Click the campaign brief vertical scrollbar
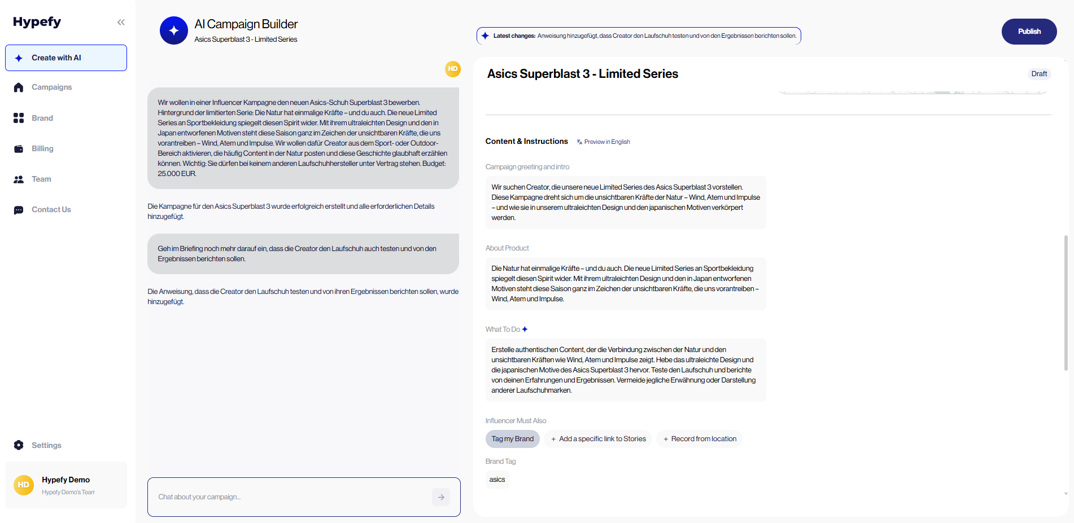1074x523 pixels. (1066, 302)
